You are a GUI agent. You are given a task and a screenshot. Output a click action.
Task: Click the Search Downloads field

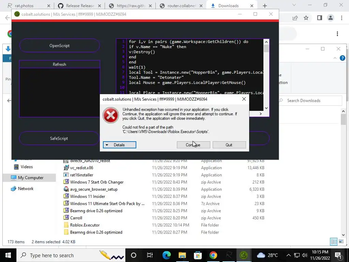pos(311,101)
